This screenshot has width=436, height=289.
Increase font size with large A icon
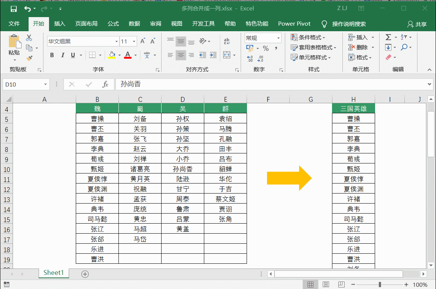pos(143,41)
